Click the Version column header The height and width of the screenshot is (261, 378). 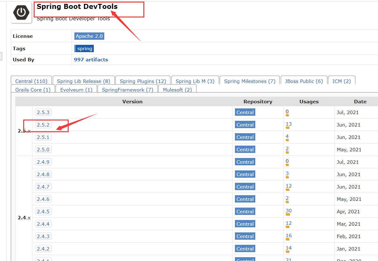pyautogui.click(x=132, y=102)
